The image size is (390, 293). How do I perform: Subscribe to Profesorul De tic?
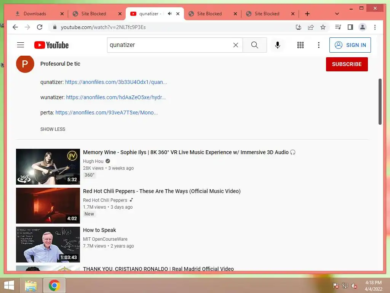pos(347,64)
